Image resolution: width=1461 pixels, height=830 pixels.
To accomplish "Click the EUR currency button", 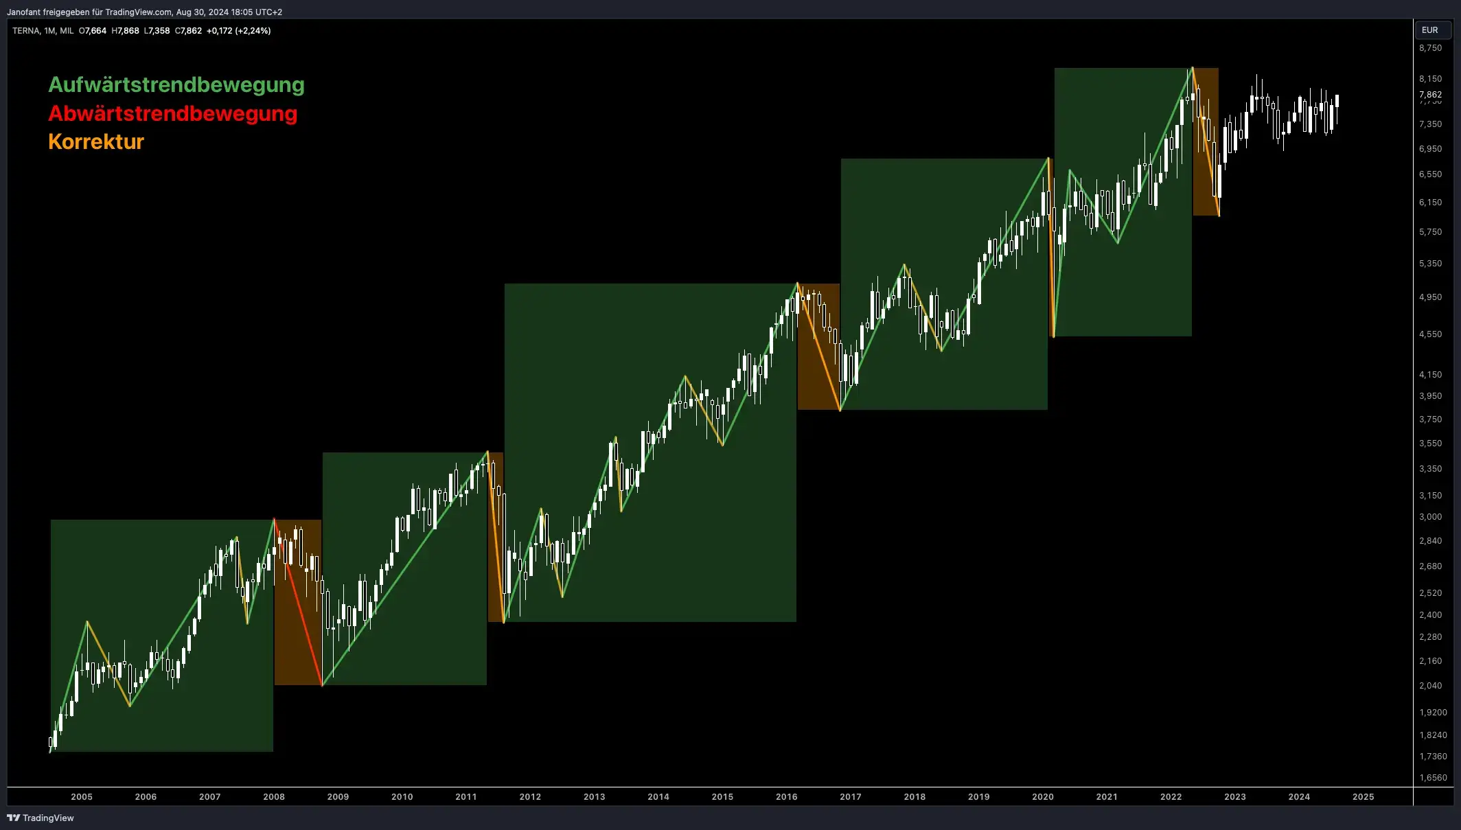I will pos(1433,30).
